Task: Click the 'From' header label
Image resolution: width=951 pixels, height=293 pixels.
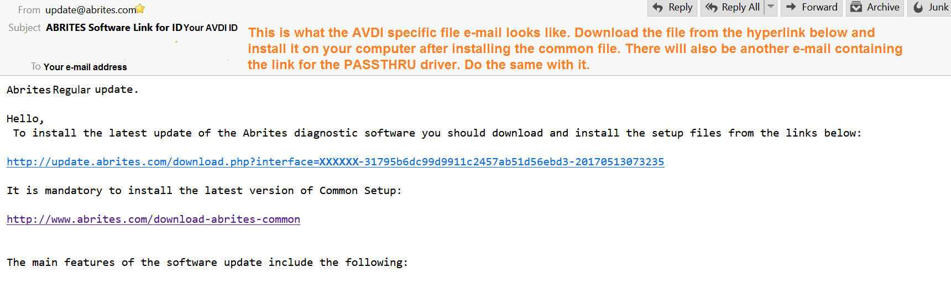Action: [29, 10]
